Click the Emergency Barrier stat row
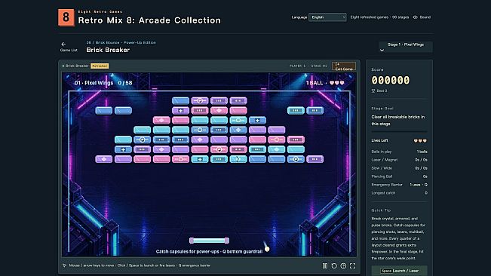This screenshot has width=491, height=276. pyautogui.click(x=399, y=185)
